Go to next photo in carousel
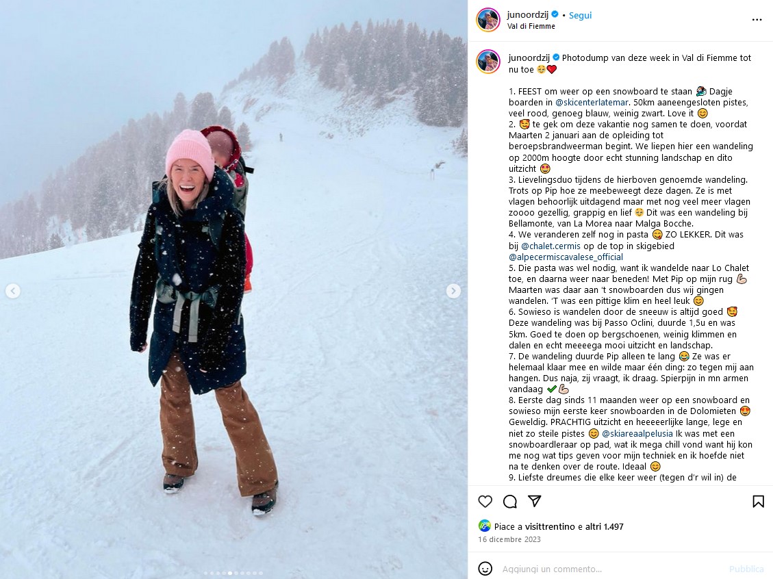The height and width of the screenshot is (579, 773). (x=453, y=291)
